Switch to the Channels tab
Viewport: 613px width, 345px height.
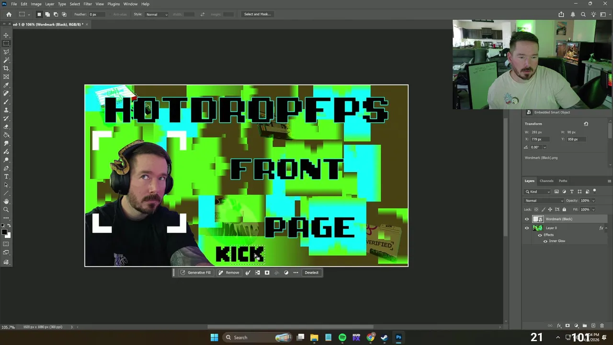pyautogui.click(x=546, y=181)
